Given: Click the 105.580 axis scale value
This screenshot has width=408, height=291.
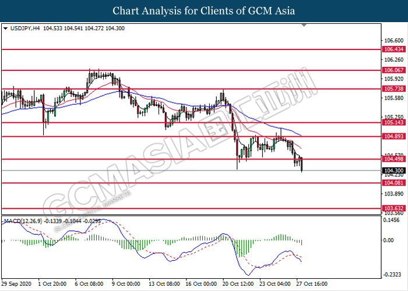Looking at the screenshot, I should tap(393, 98).
